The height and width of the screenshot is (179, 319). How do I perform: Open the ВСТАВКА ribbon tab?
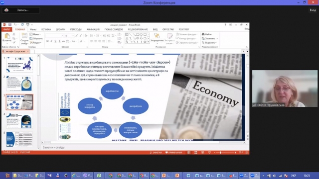tap(46, 29)
